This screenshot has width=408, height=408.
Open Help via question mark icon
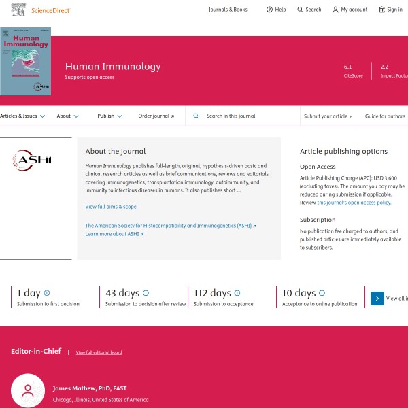269,10
